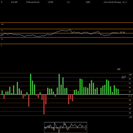Screen dimensions: 133x133
Task: Click the -20 axis label of the MR chart
Action: pyautogui.click(x=130, y=100)
